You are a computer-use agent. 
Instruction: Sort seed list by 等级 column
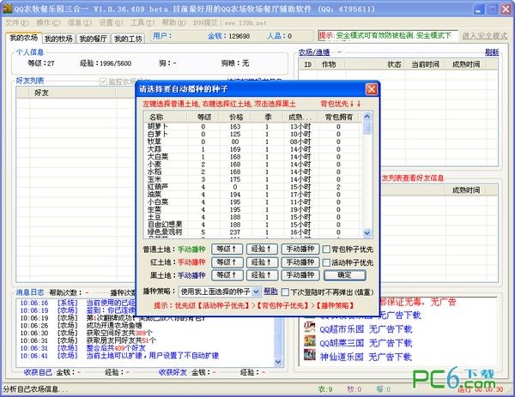coord(203,117)
